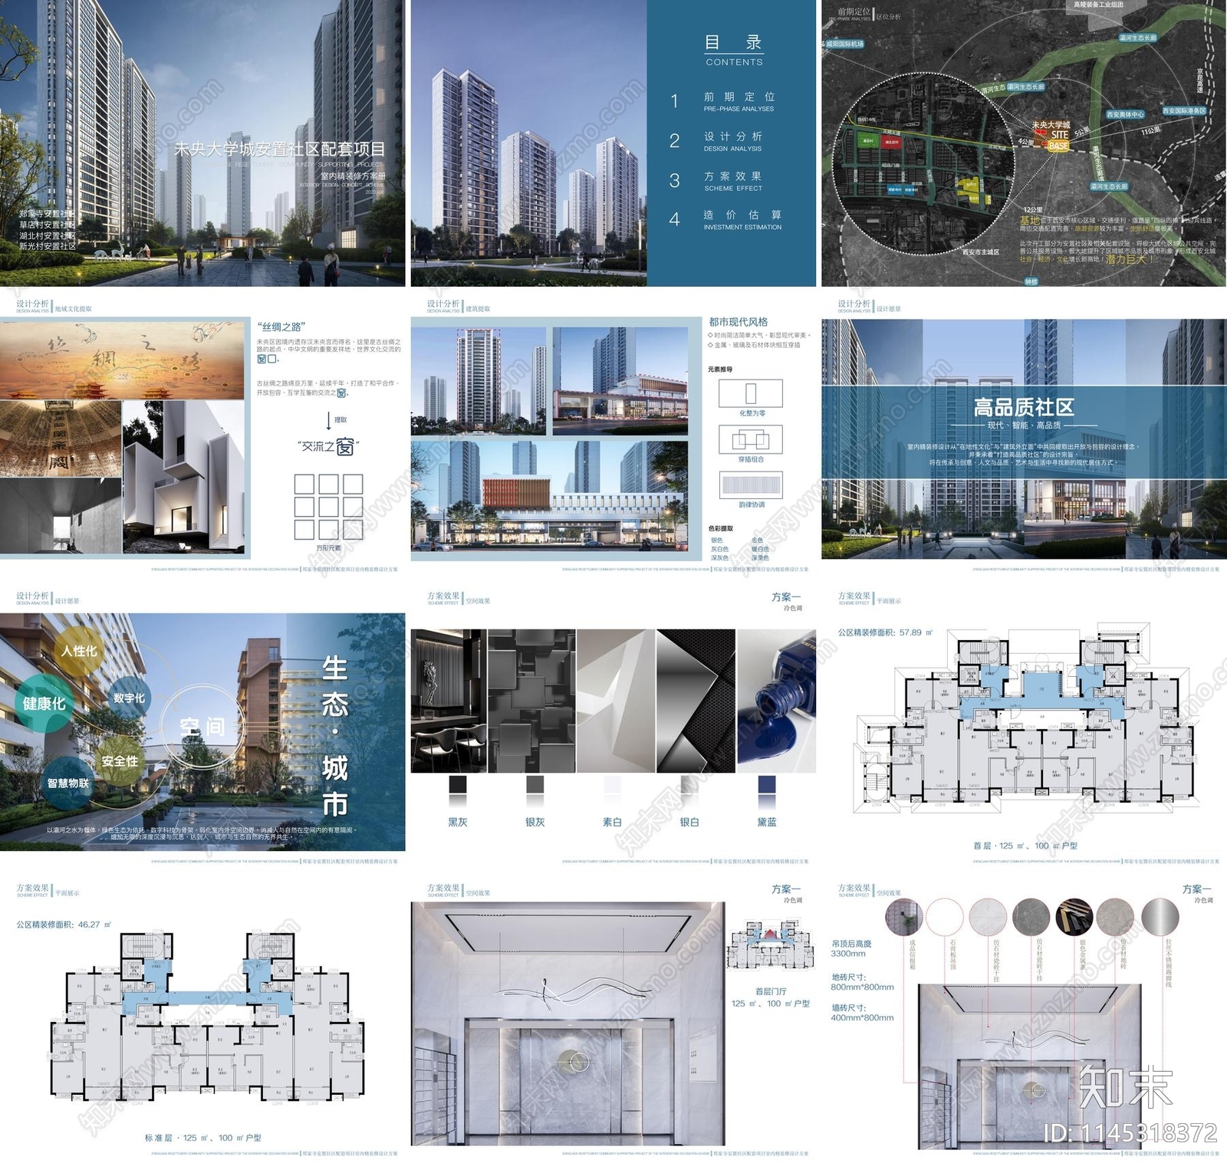Click the 都市现代风格 heading

click(738, 322)
